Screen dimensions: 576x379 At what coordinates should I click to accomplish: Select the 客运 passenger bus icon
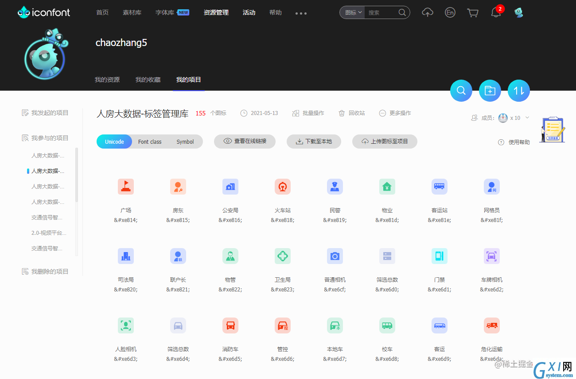[x=440, y=325]
